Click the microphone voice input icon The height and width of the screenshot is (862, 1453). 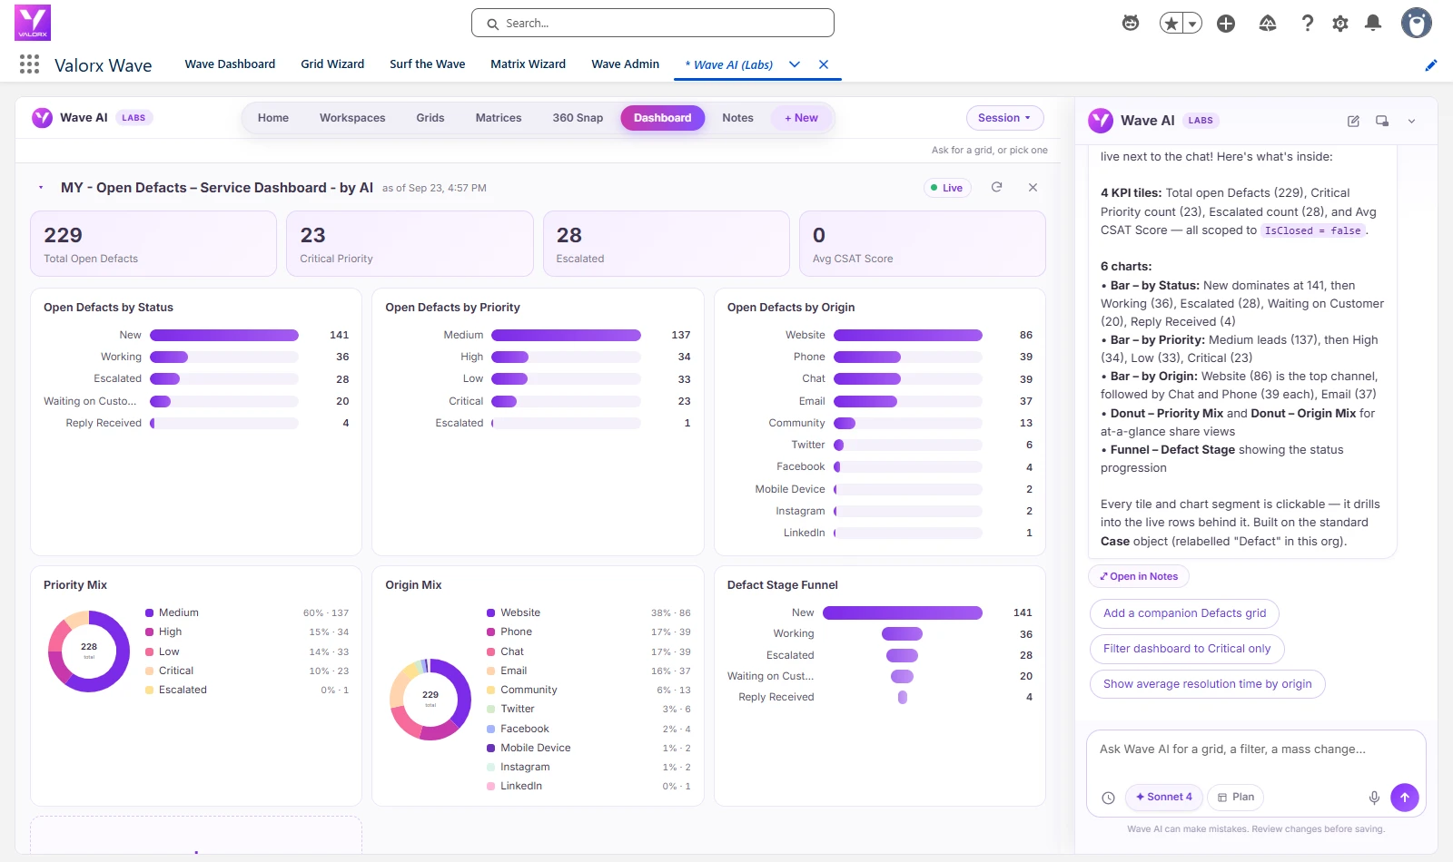pyautogui.click(x=1374, y=798)
